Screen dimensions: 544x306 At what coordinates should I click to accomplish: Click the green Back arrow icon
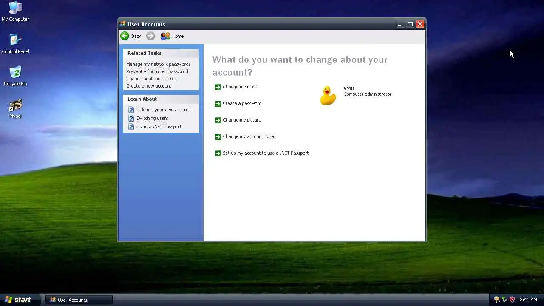[125, 36]
